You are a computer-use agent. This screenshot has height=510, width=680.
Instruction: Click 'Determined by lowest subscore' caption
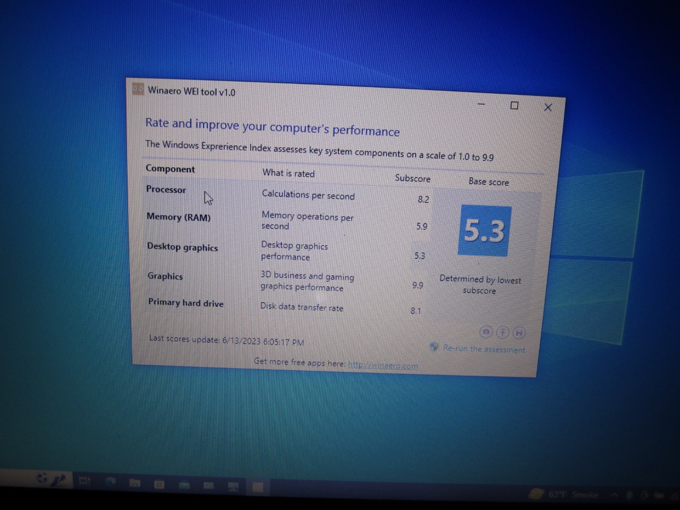coord(480,285)
